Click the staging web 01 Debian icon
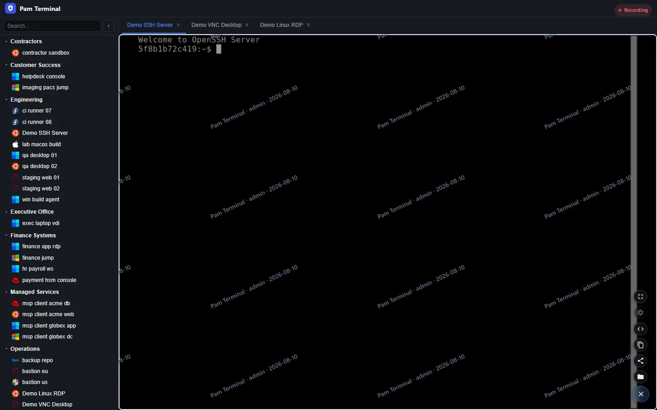 [x=16, y=178]
